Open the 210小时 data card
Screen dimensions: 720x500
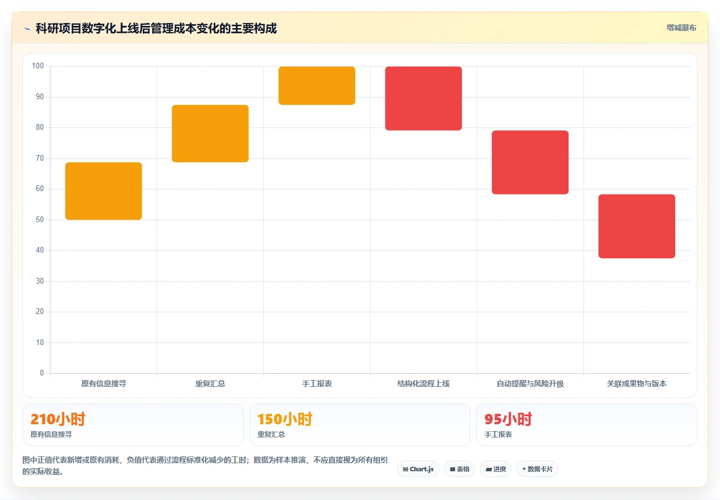pyautogui.click(x=133, y=425)
